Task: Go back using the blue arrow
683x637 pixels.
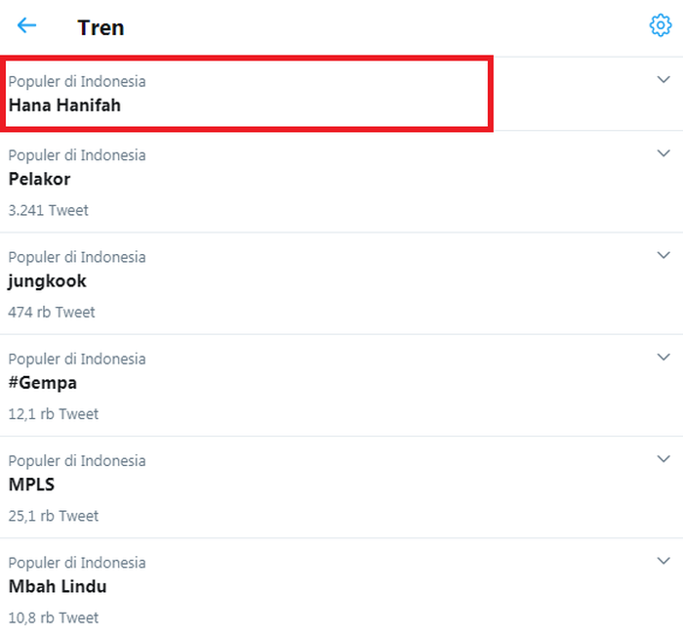Action: pyautogui.click(x=26, y=25)
